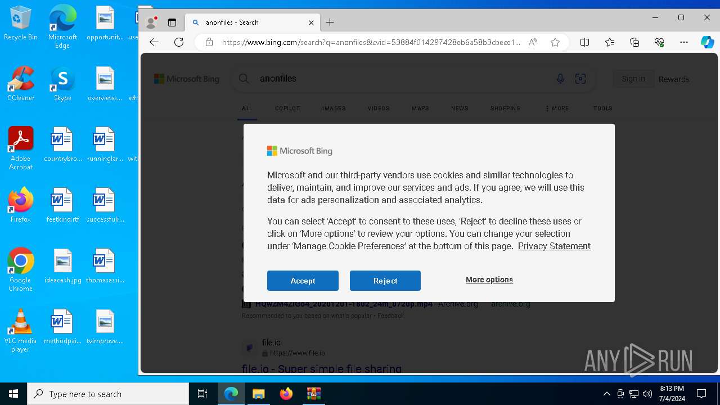Open WinRAR from taskbar
The height and width of the screenshot is (405, 720).
pos(313,394)
